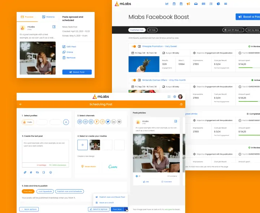The image size is (260, 213).
Task: Open the help icon in the Scheduling Post header
Action: click(x=181, y=104)
